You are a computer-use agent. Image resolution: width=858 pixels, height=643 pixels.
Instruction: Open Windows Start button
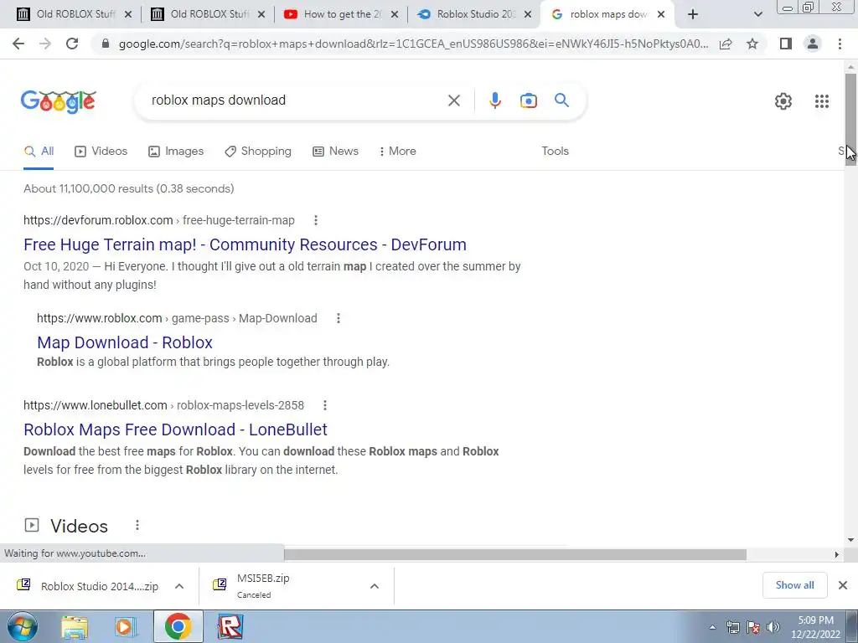pos(22,626)
